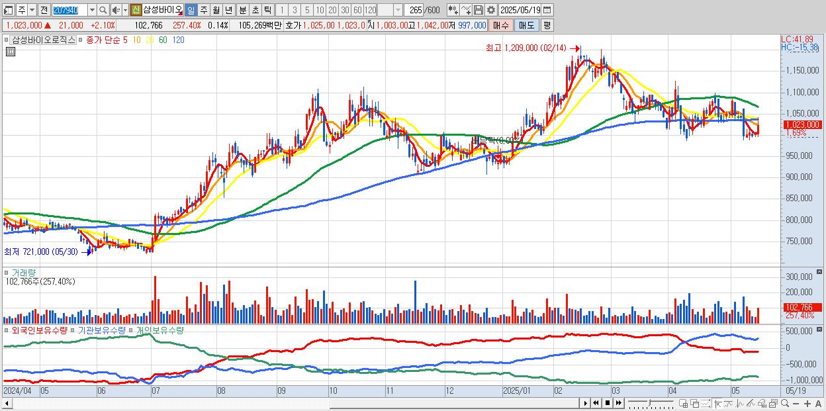Click the dotted chart-range icon in bottom toolbar

coord(706,403)
